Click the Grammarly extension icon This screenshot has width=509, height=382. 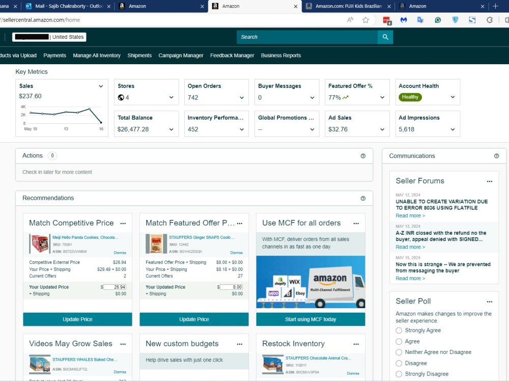coord(438,20)
